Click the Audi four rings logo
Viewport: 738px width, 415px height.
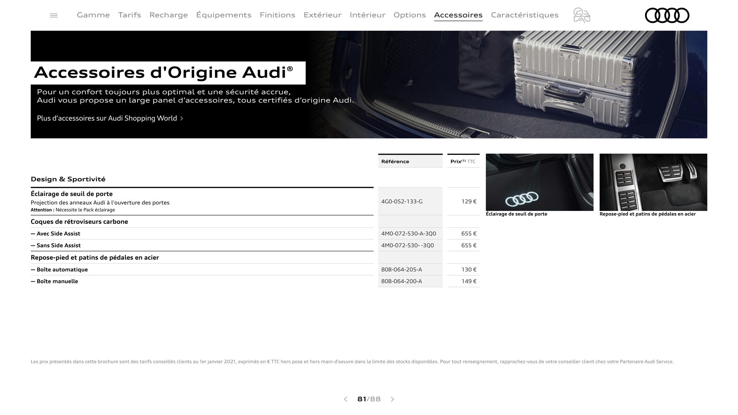tap(667, 15)
